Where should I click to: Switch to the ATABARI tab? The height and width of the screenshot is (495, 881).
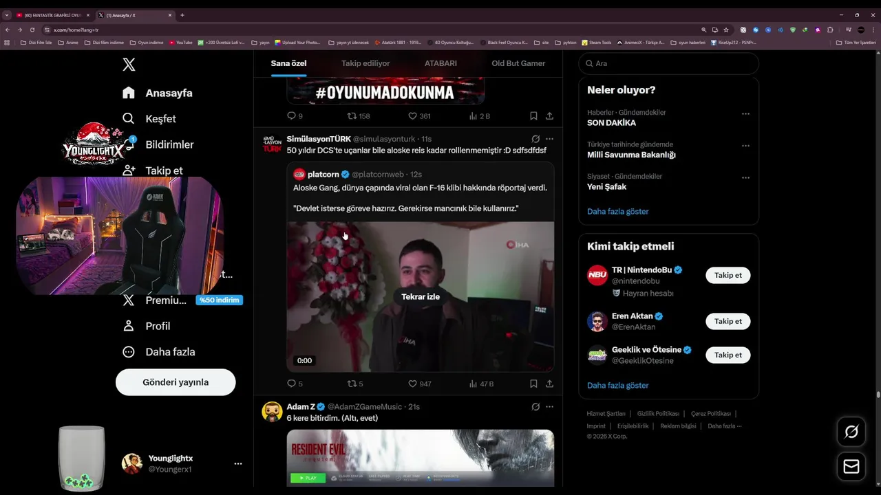click(x=440, y=63)
